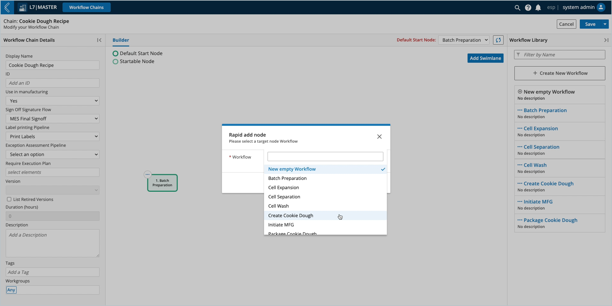This screenshot has width=612, height=306.
Task: Select Cell Expansion in dropdown list
Action: click(325, 188)
